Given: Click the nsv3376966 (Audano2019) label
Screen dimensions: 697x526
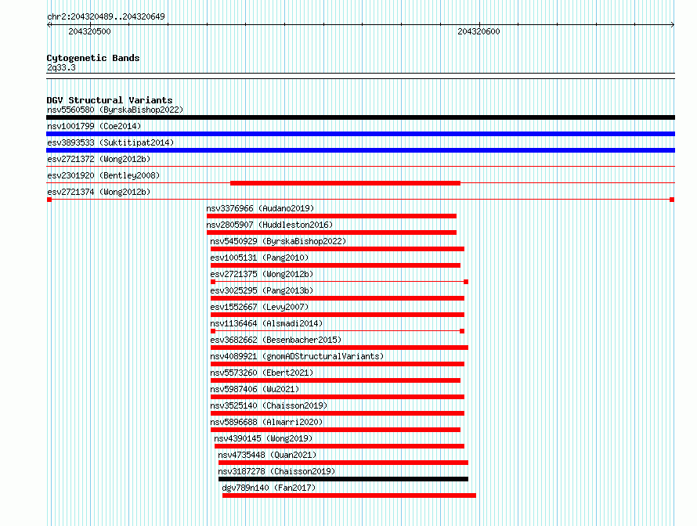Looking at the screenshot, I should point(260,208).
